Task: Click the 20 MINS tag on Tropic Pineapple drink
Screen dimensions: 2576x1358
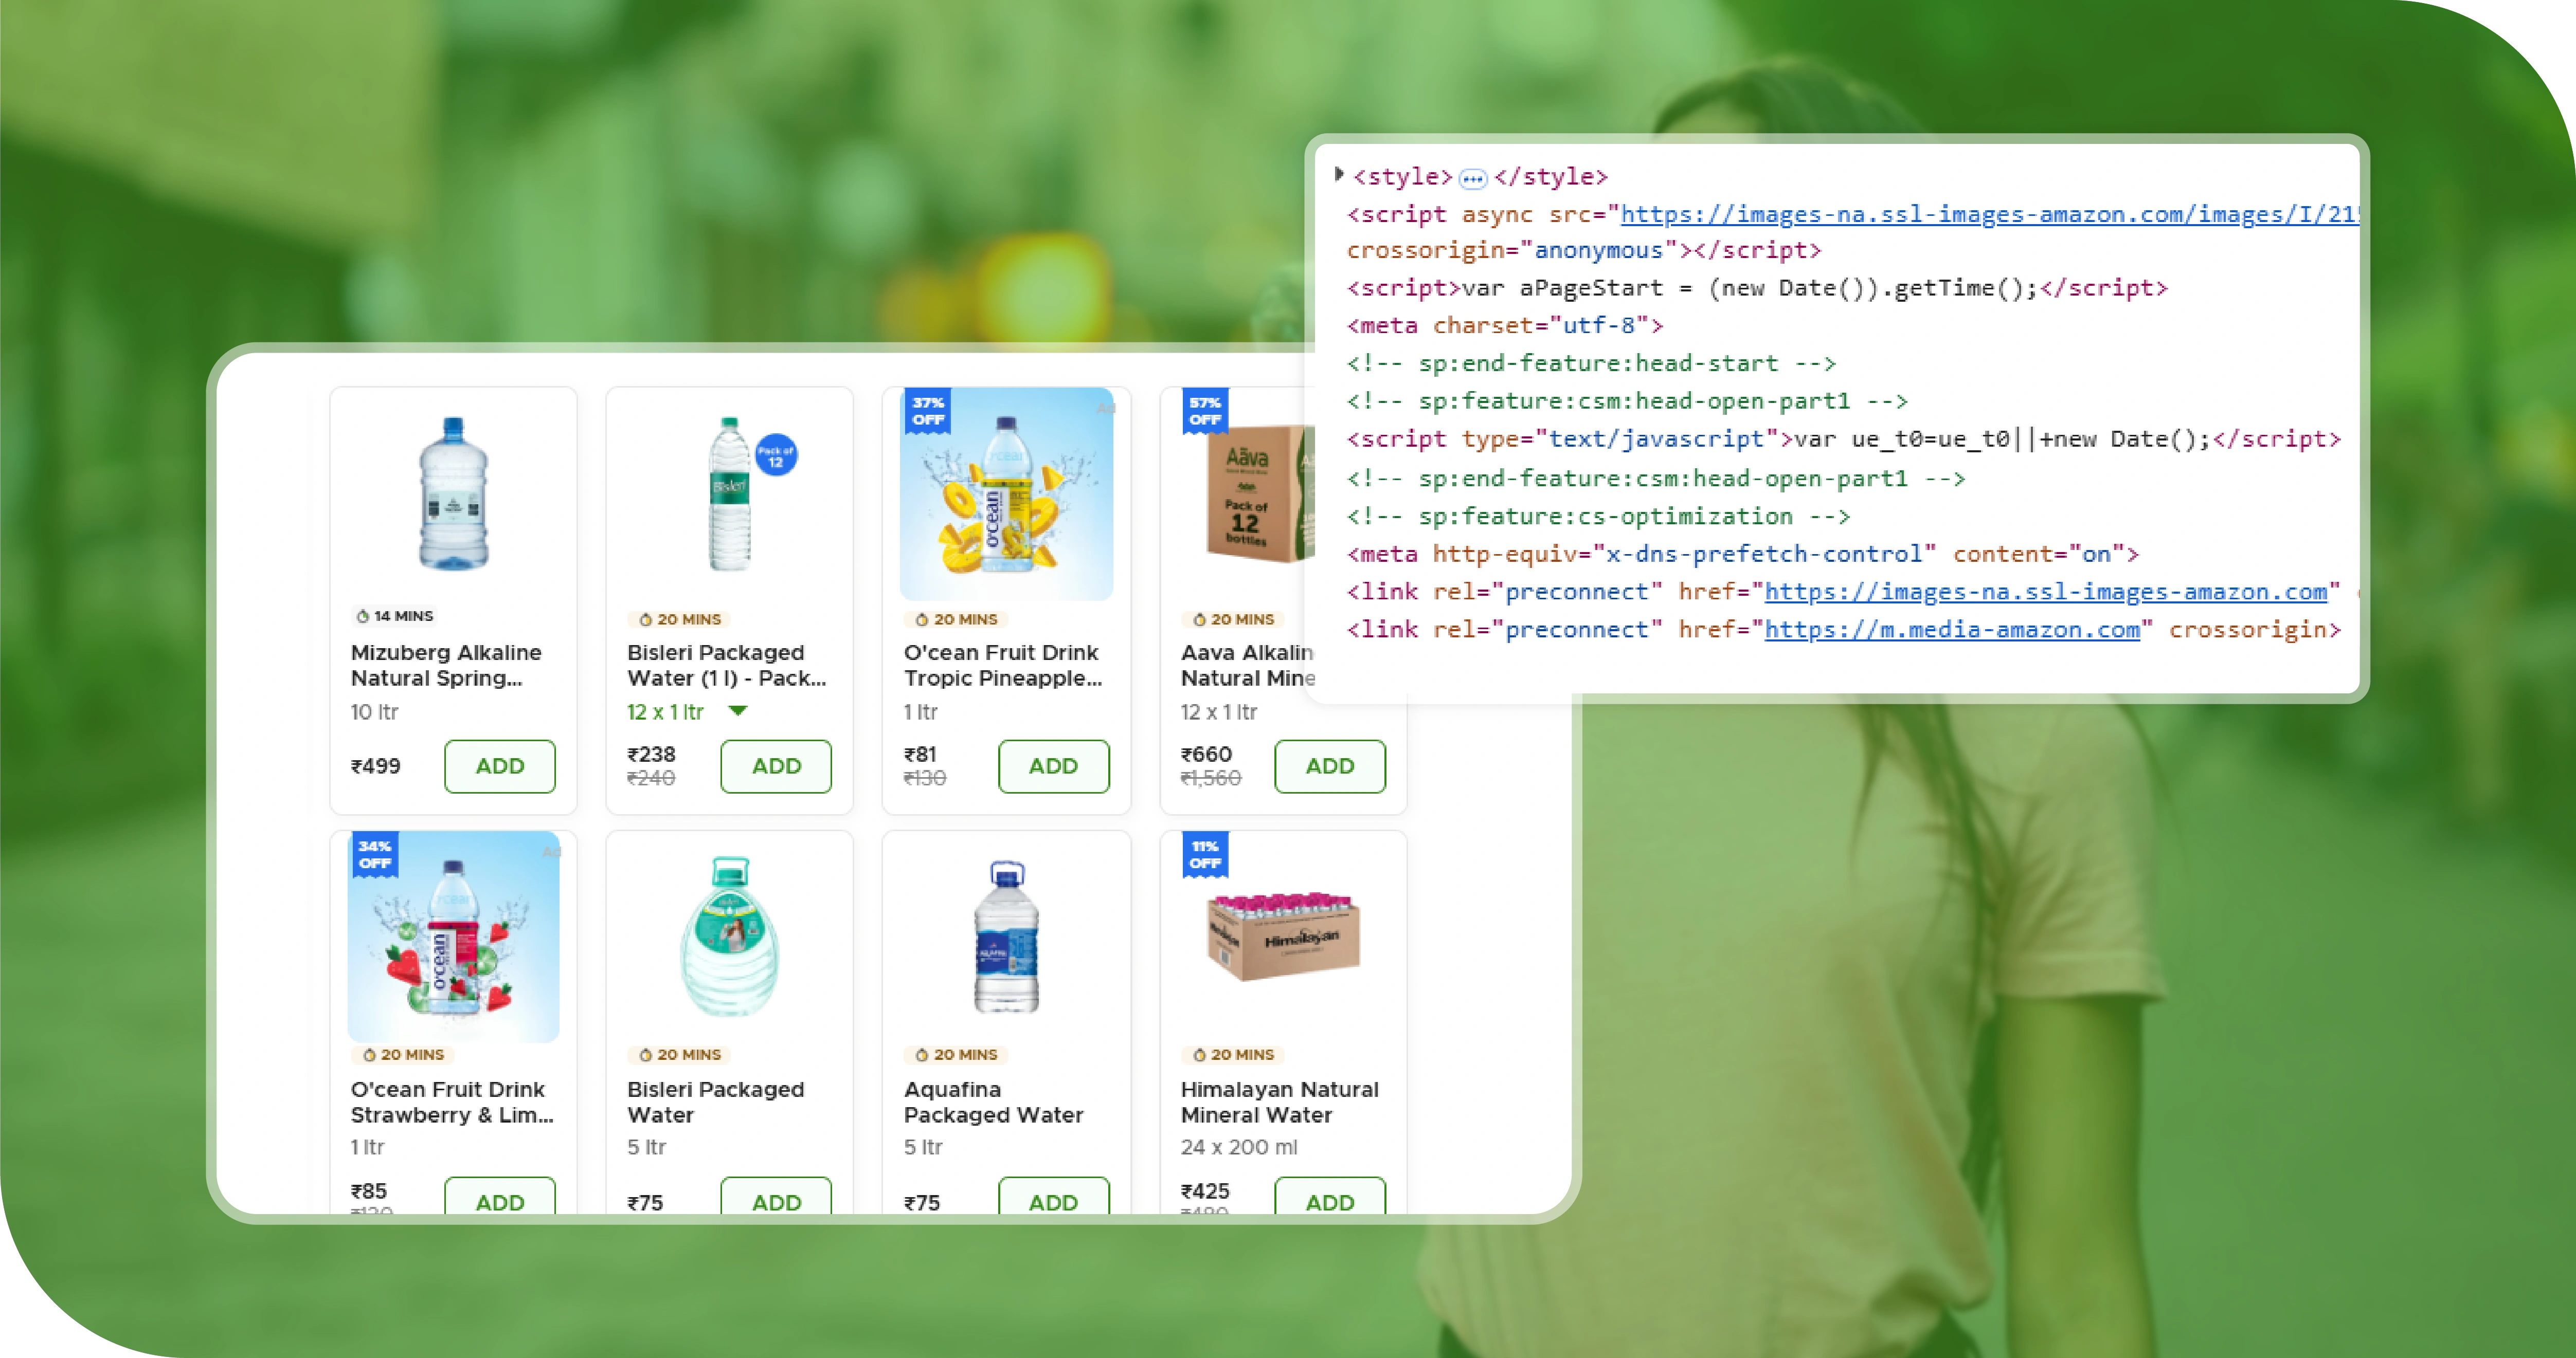Action: click(x=957, y=619)
